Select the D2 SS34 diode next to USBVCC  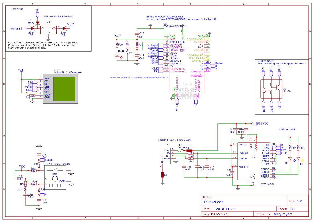pyautogui.click(x=32, y=29)
